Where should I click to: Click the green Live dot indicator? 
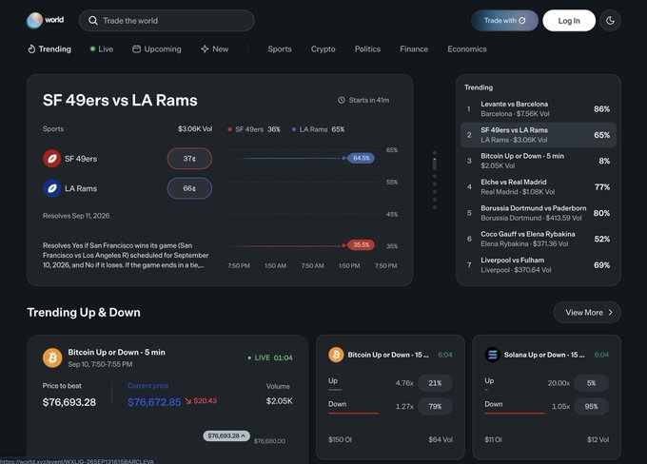(92, 49)
